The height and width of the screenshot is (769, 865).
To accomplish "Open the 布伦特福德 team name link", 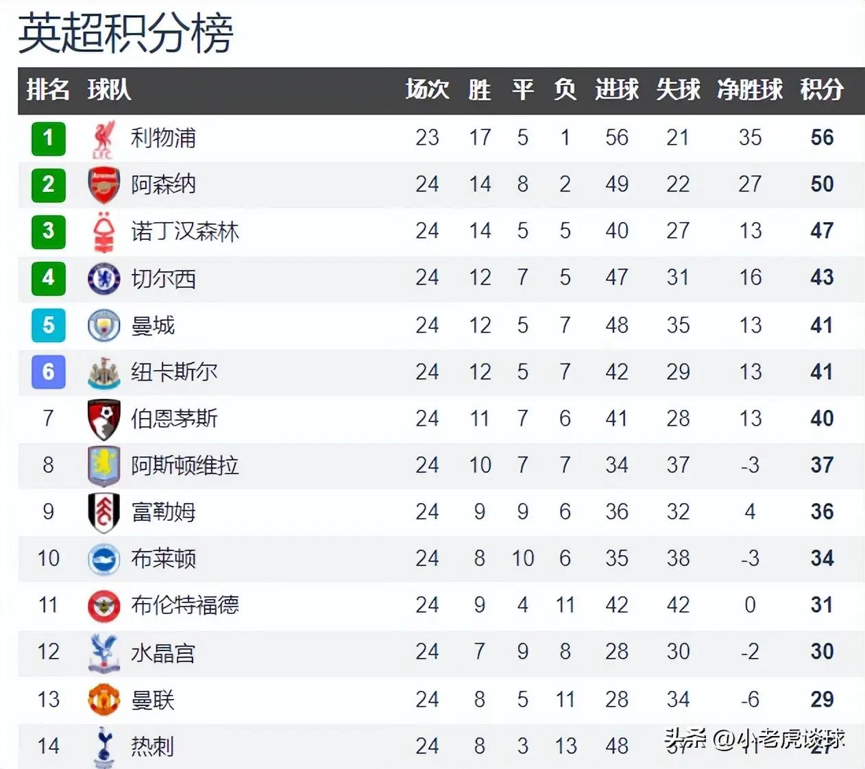I will tap(184, 605).
